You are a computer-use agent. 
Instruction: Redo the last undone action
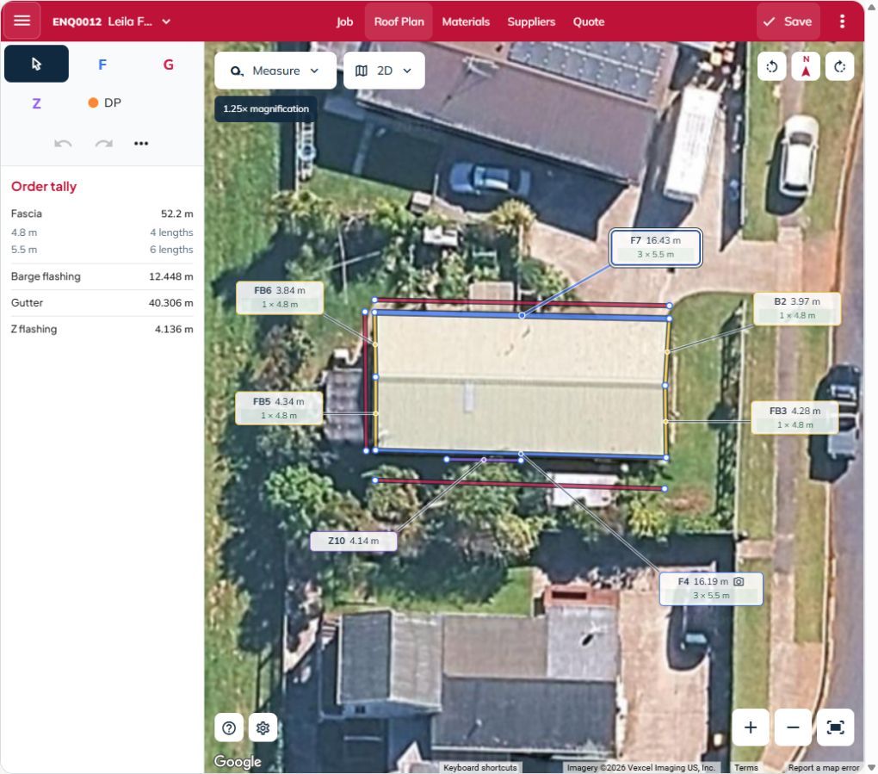pos(103,144)
